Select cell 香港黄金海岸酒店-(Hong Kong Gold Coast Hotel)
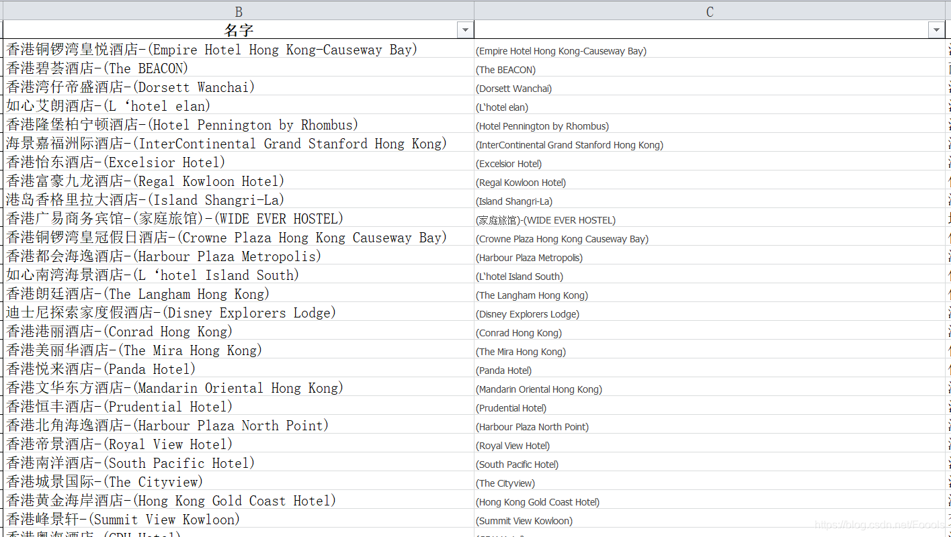The height and width of the screenshot is (537, 951). point(239,500)
